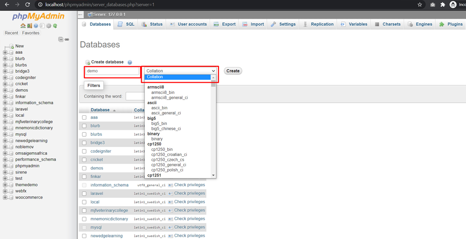
Task: Click privileges icon in laravel row
Action: pos(171,193)
